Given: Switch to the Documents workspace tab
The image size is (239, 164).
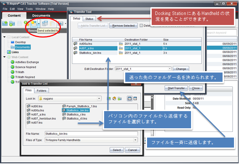Looking at the screenshot, I should [41, 15].
